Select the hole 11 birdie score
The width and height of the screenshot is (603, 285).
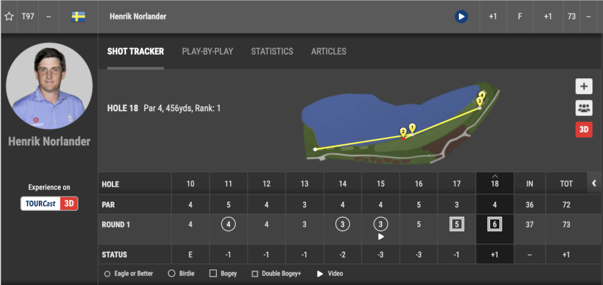tap(228, 224)
